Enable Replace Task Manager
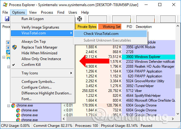The image size is (181, 129). [42, 47]
